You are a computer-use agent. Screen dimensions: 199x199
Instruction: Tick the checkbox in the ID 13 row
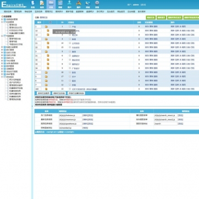(x=70, y=89)
